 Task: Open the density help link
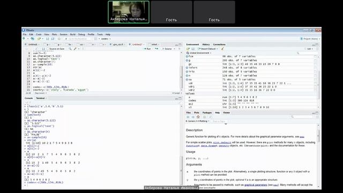[224, 145]
